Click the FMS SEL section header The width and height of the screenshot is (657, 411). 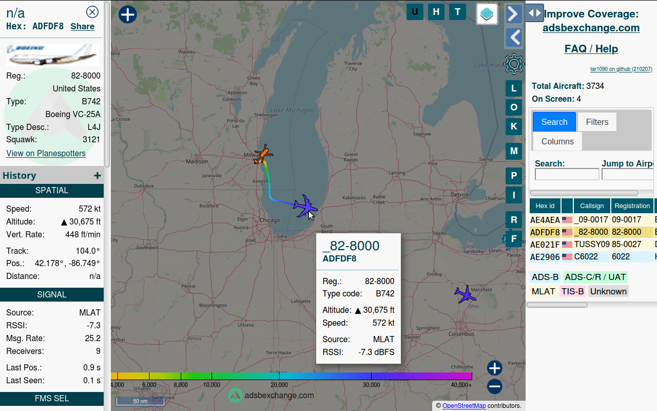coord(52,399)
